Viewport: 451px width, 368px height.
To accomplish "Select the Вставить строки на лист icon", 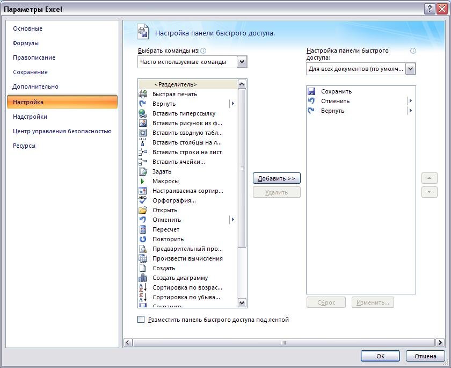I will 143,152.
